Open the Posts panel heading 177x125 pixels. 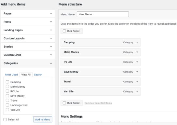click(x=28, y=22)
